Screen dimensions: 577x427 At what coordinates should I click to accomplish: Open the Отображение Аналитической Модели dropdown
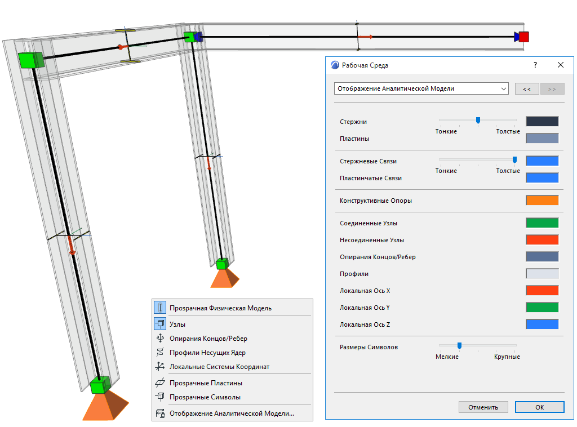point(421,88)
